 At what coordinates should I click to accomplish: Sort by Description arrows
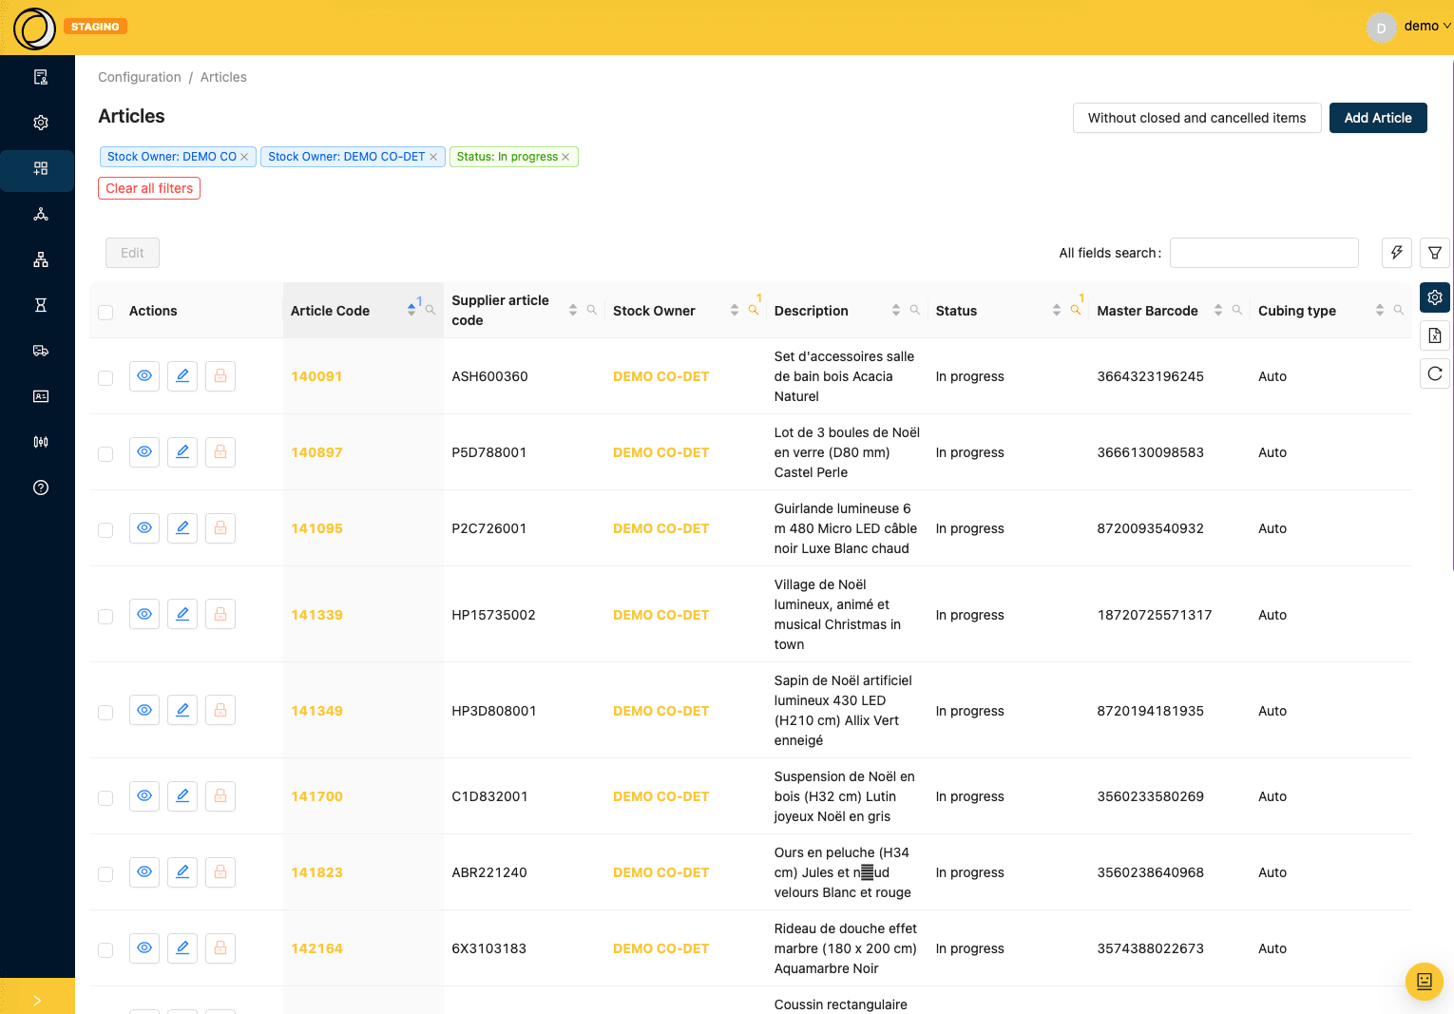tap(896, 310)
